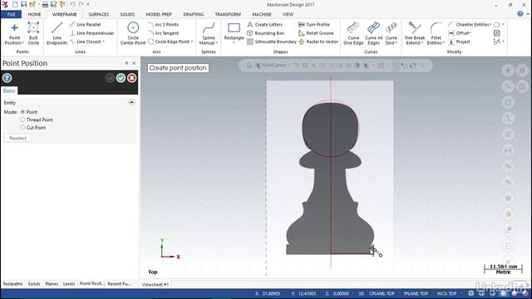
Task: Open the Recent Functions tab
Action: [x=119, y=284]
